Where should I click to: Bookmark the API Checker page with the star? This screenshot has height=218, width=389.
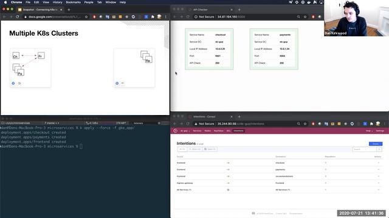pos(305,17)
